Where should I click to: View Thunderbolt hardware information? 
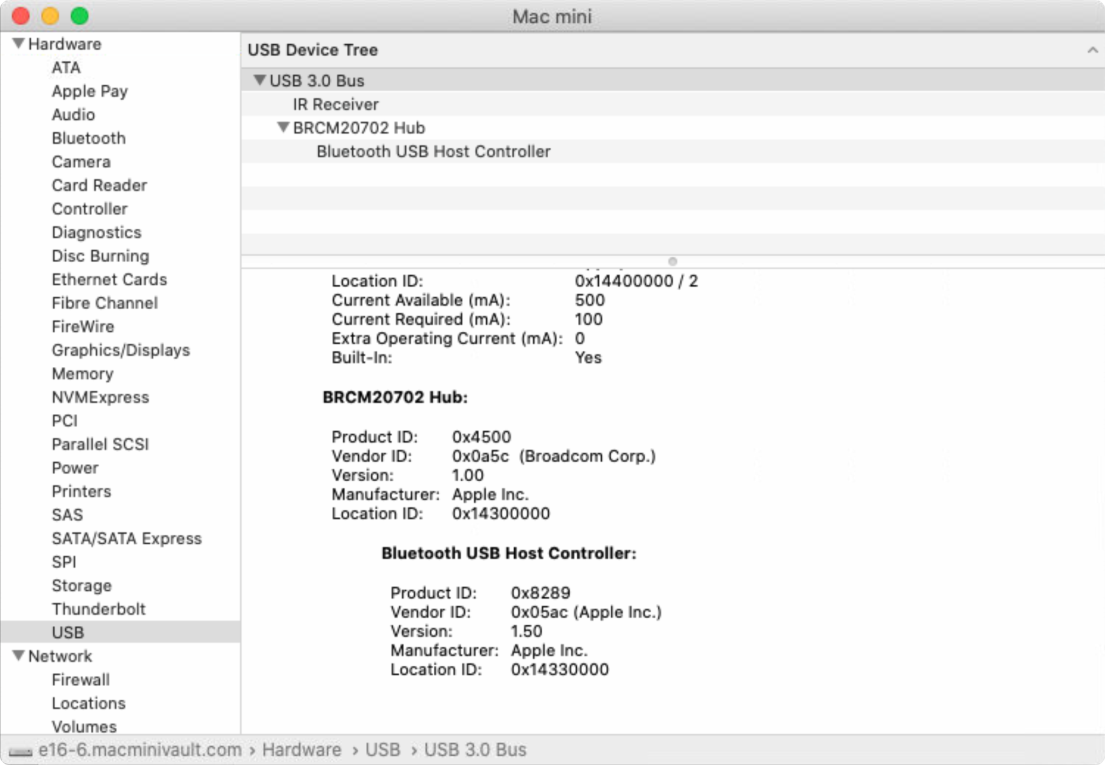coord(98,609)
